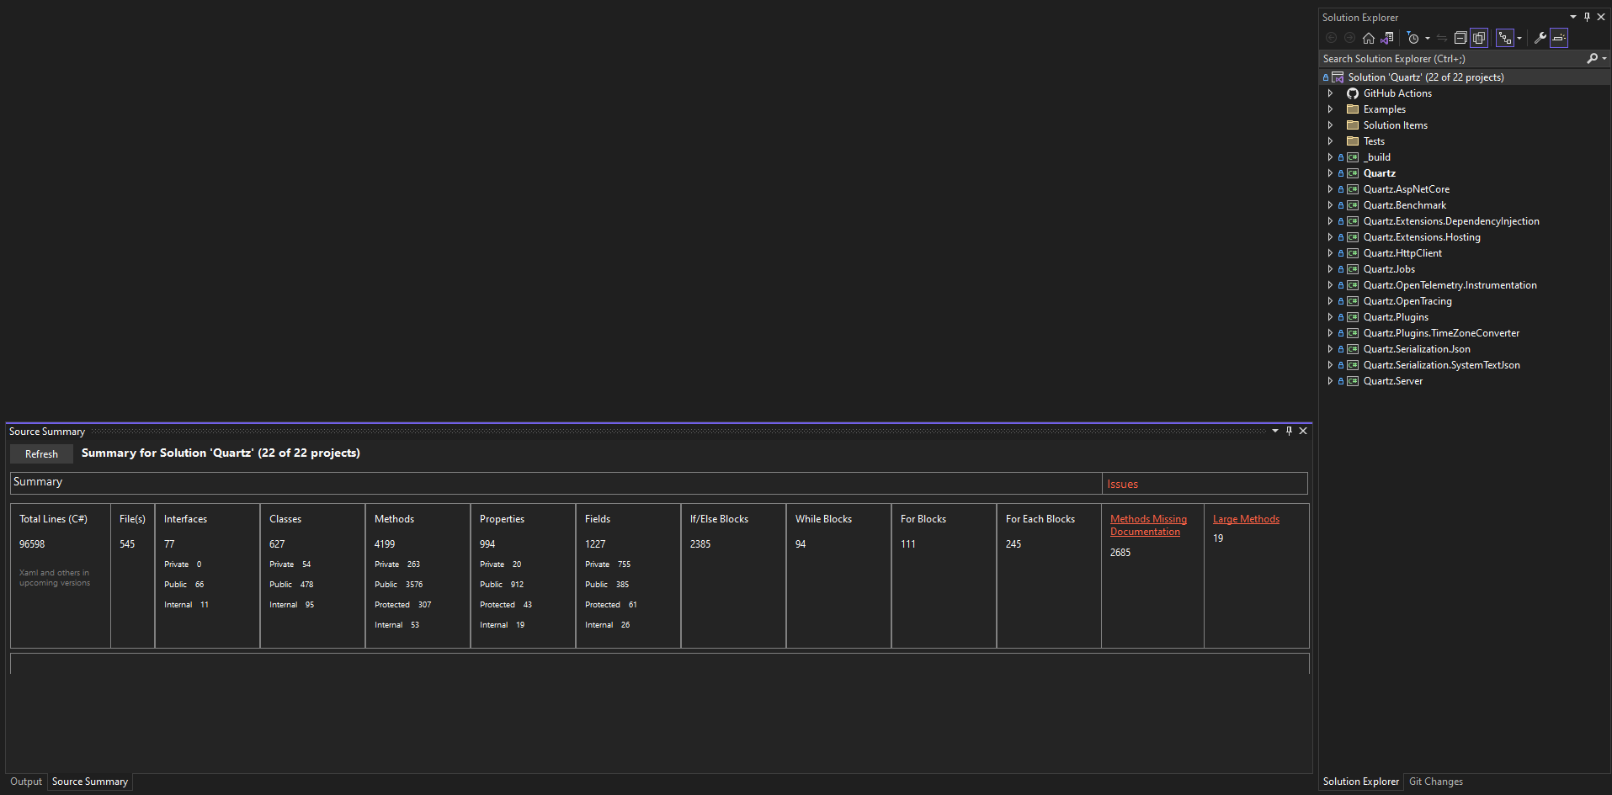Viewport: 1612px width, 795px height.
Task: Select the Quartz.Plugins.TimeZoneConverter project
Action: pos(1441,333)
